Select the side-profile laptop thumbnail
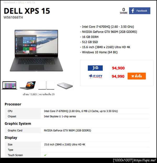The height and width of the screenshot is (163, 157). (x=46, y=85)
